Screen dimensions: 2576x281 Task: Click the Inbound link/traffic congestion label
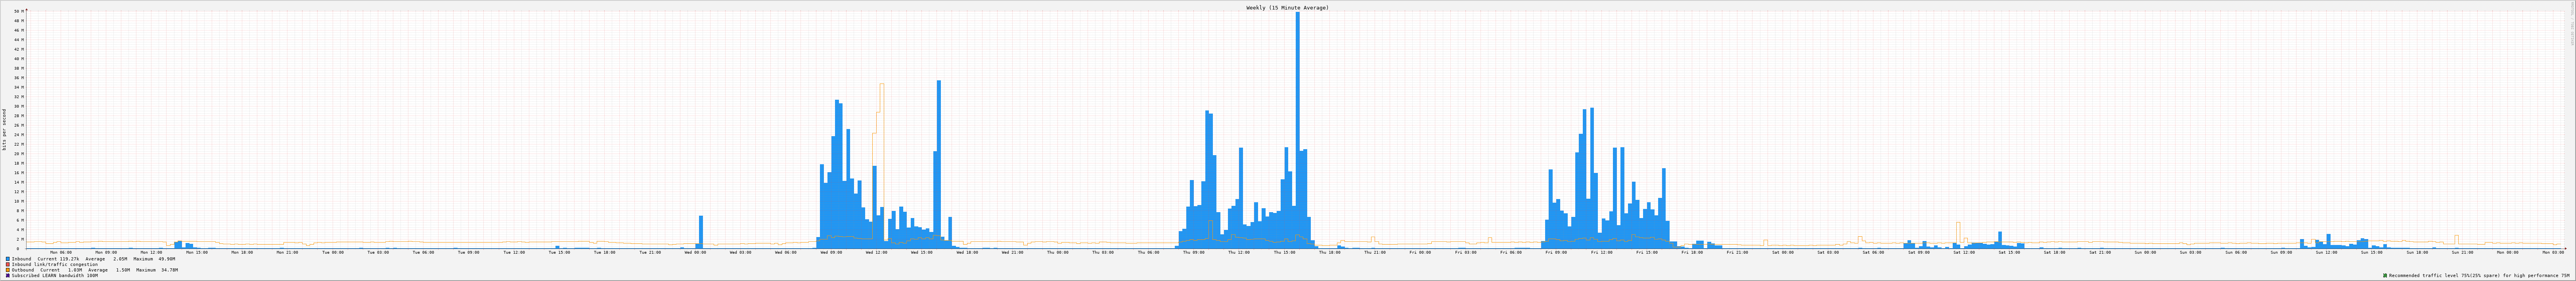click(x=55, y=264)
